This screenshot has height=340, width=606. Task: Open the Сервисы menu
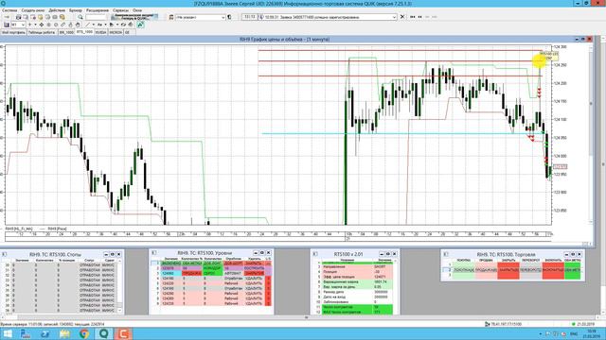click(x=120, y=10)
